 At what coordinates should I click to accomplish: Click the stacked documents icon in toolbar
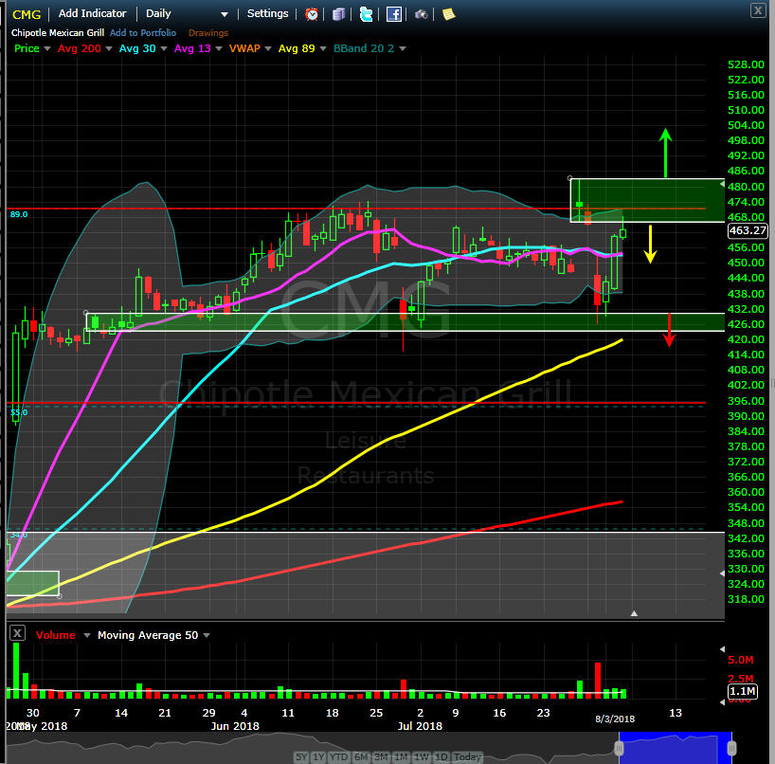click(x=339, y=14)
